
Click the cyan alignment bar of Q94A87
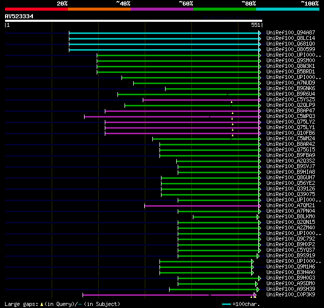[164, 33]
